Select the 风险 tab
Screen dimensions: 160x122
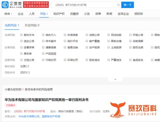tap(44, 14)
